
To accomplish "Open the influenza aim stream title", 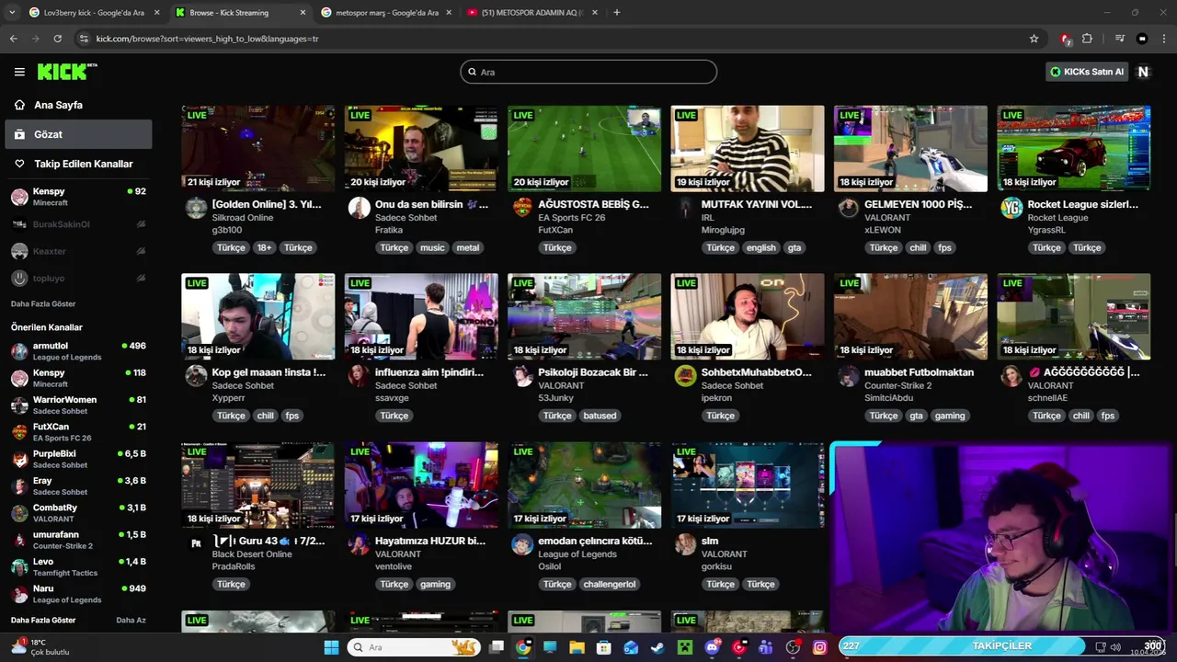I will [x=429, y=372].
